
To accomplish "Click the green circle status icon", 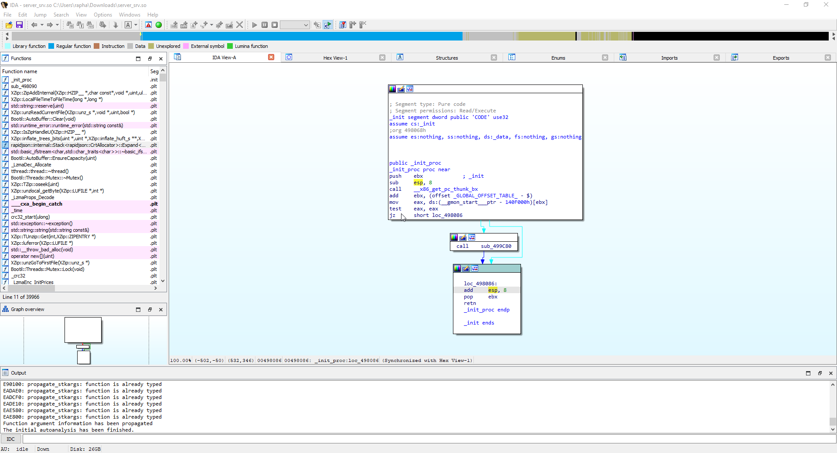I will 159,25.
